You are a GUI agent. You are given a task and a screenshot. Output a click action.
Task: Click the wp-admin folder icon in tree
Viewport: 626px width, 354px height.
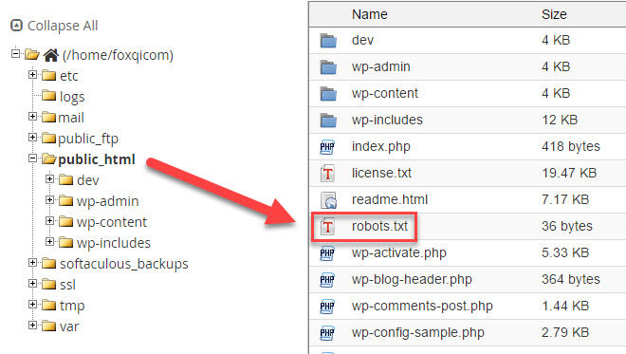click(x=65, y=200)
